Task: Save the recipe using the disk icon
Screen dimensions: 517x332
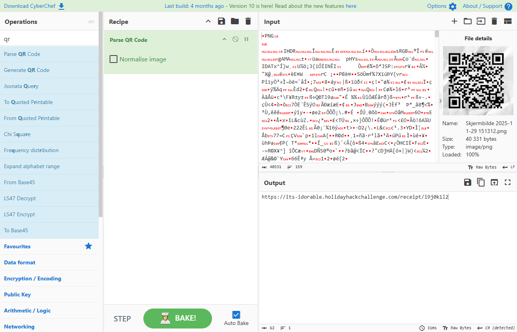Action: [222, 22]
